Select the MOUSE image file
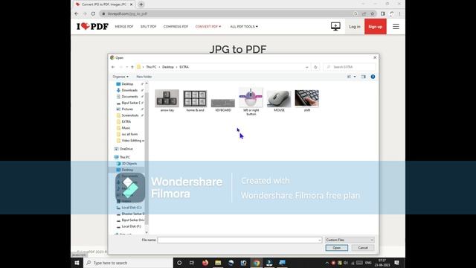Screen dimensions: 476x268 [279, 101]
